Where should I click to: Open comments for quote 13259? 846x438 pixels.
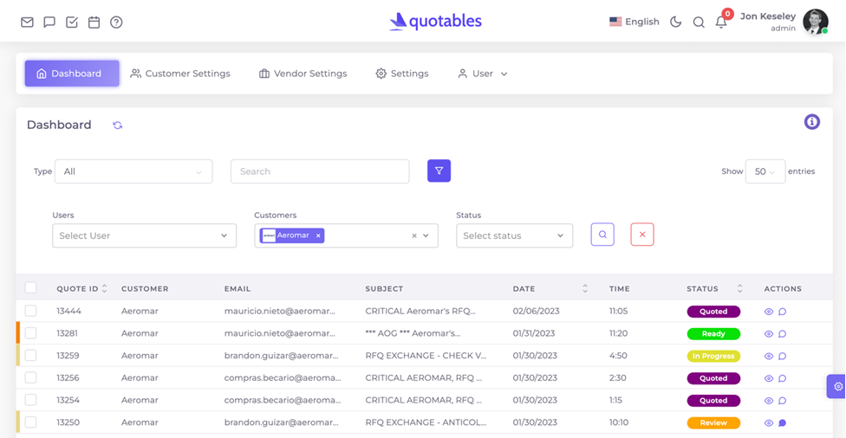[783, 356]
